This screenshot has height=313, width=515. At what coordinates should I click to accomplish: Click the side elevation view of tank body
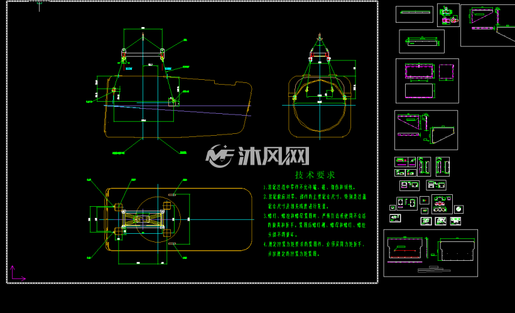point(178,106)
